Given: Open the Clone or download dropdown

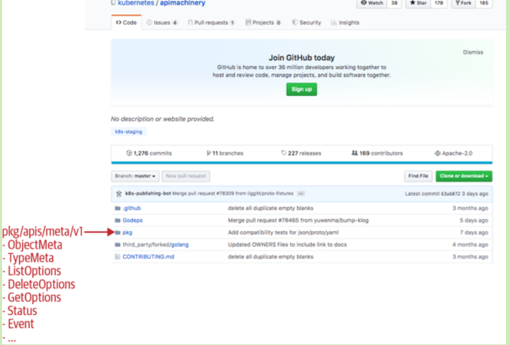Looking at the screenshot, I should pyautogui.click(x=464, y=176).
